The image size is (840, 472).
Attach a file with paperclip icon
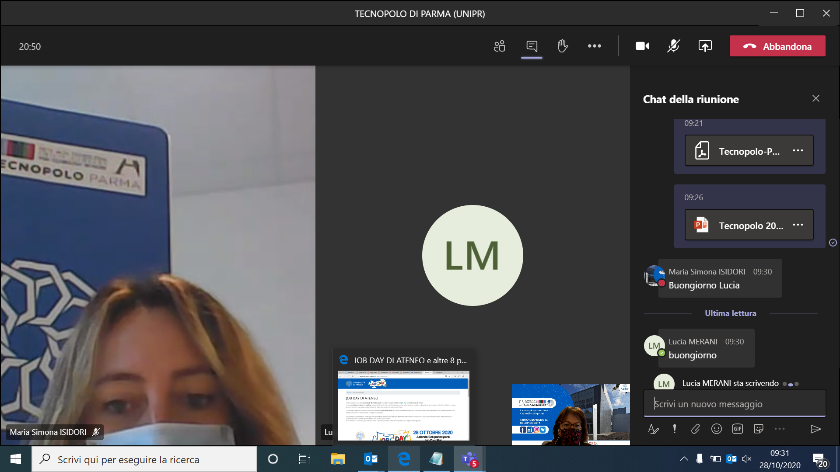696,429
